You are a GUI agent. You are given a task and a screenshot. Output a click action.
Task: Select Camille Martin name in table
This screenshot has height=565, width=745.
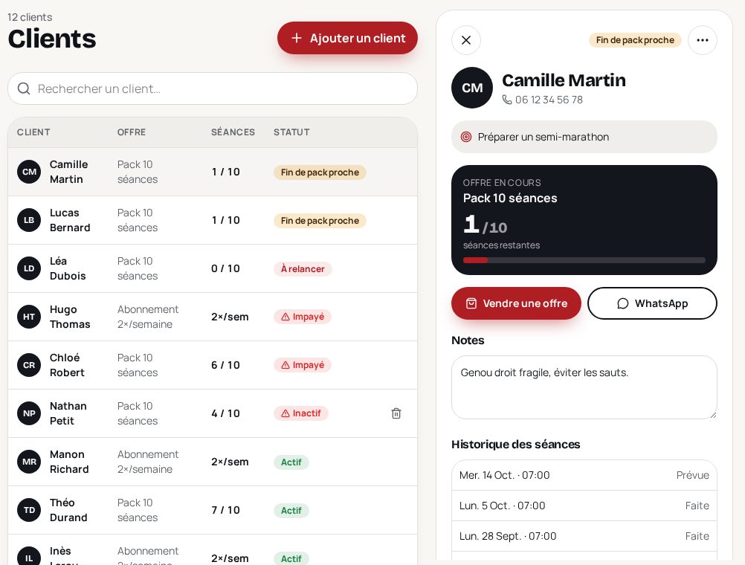(69, 172)
